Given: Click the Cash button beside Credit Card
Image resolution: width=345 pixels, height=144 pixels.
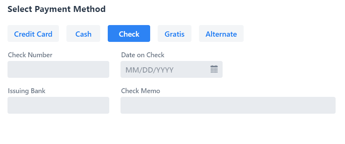Looking at the screenshot, I should pos(83,34).
